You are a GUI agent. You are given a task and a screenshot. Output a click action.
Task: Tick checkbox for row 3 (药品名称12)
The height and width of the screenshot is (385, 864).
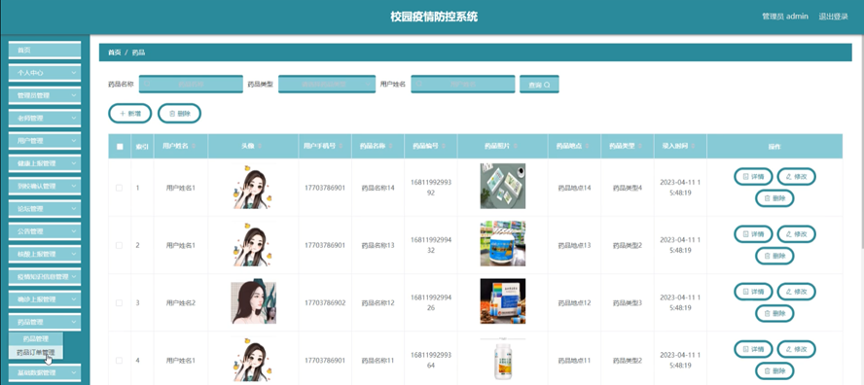(119, 303)
